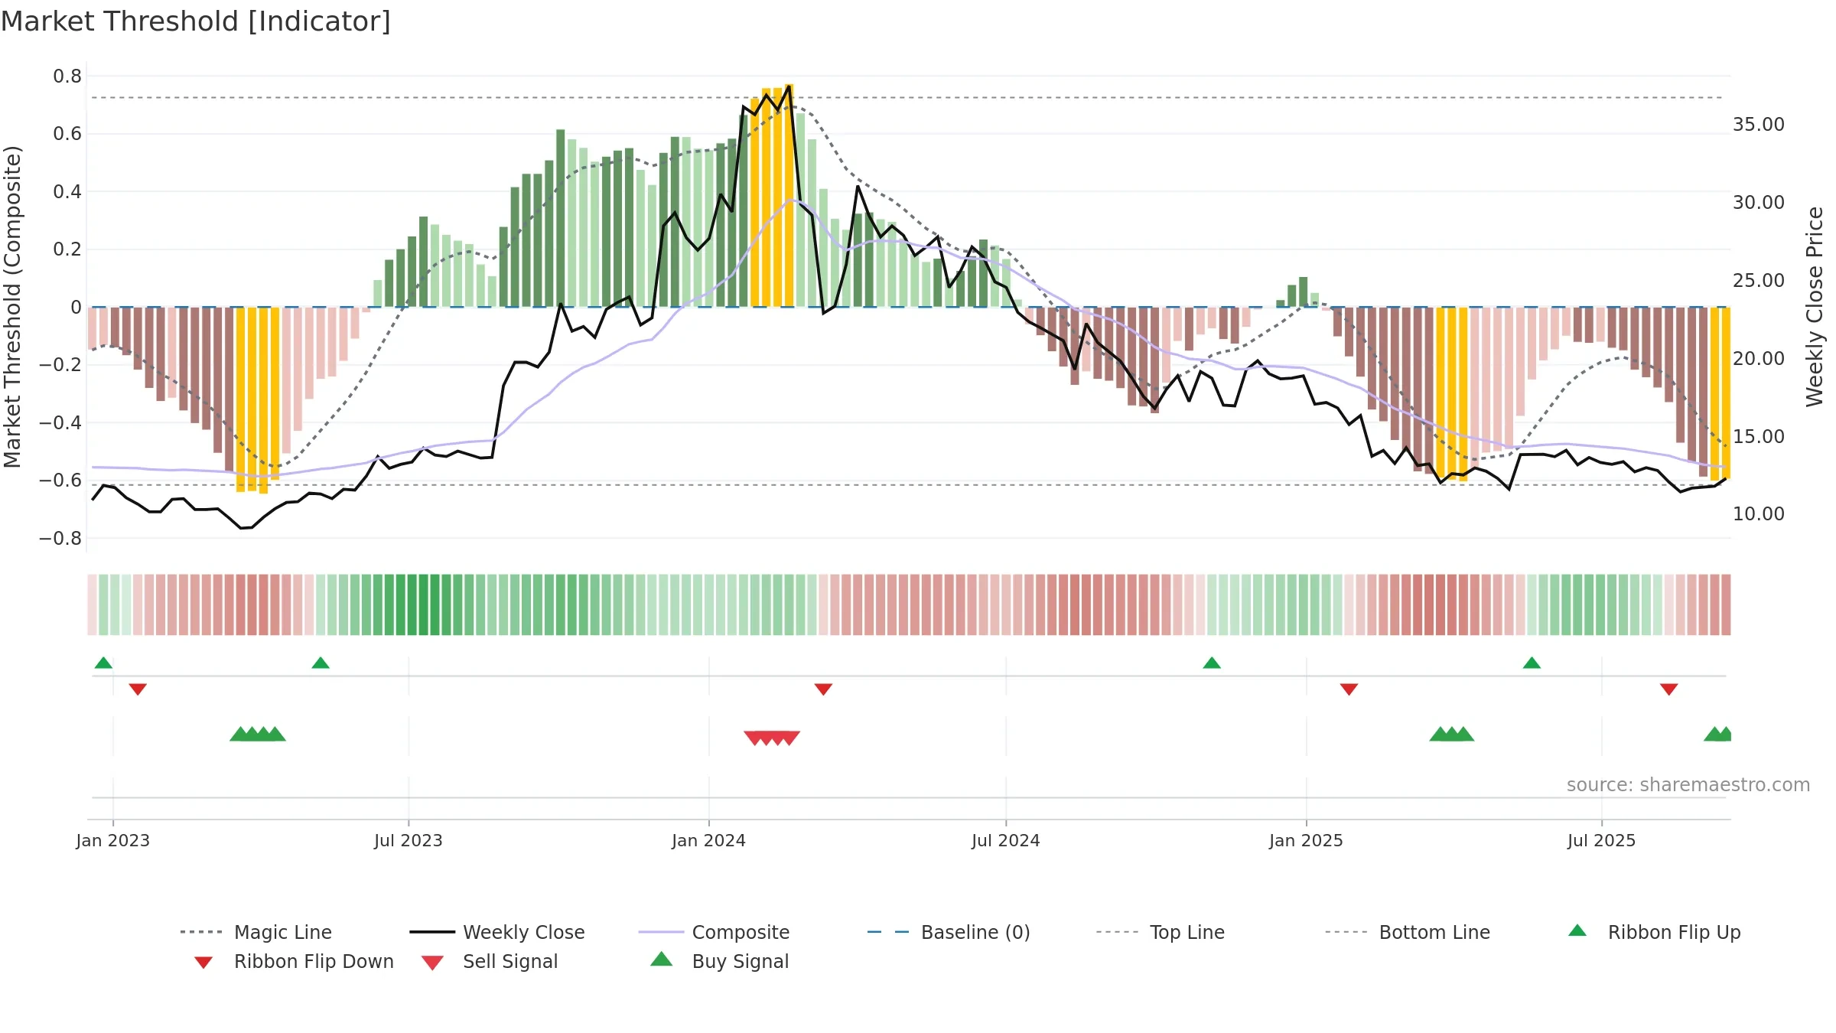The height and width of the screenshot is (1033, 1836).
Task: Toggle the Top Line legend entry
Action: (x=1160, y=932)
